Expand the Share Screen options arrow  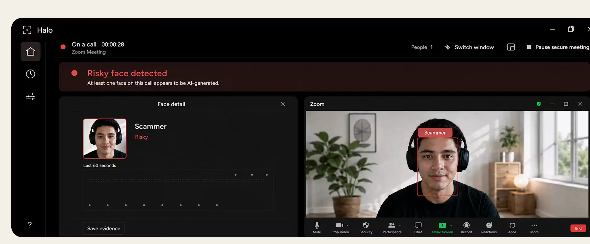click(451, 225)
